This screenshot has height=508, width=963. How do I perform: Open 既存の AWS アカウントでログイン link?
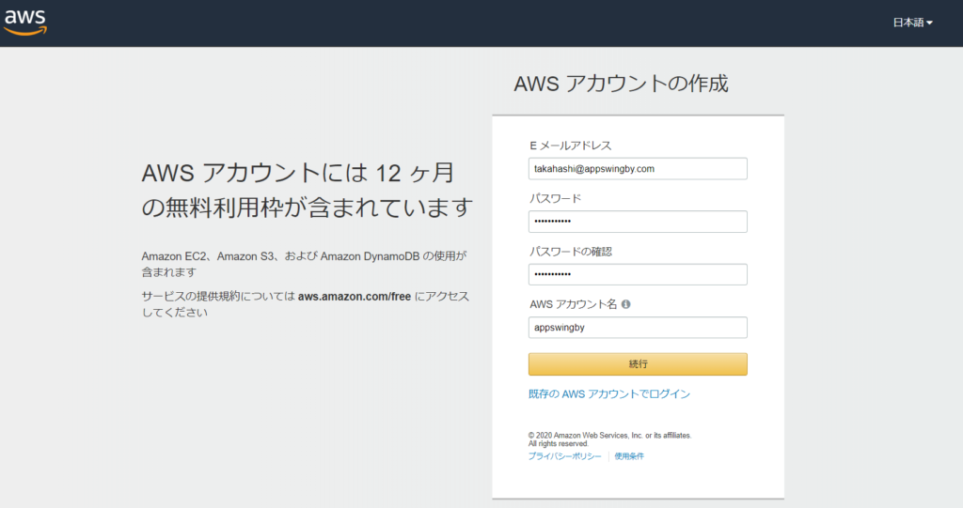coord(609,393)
